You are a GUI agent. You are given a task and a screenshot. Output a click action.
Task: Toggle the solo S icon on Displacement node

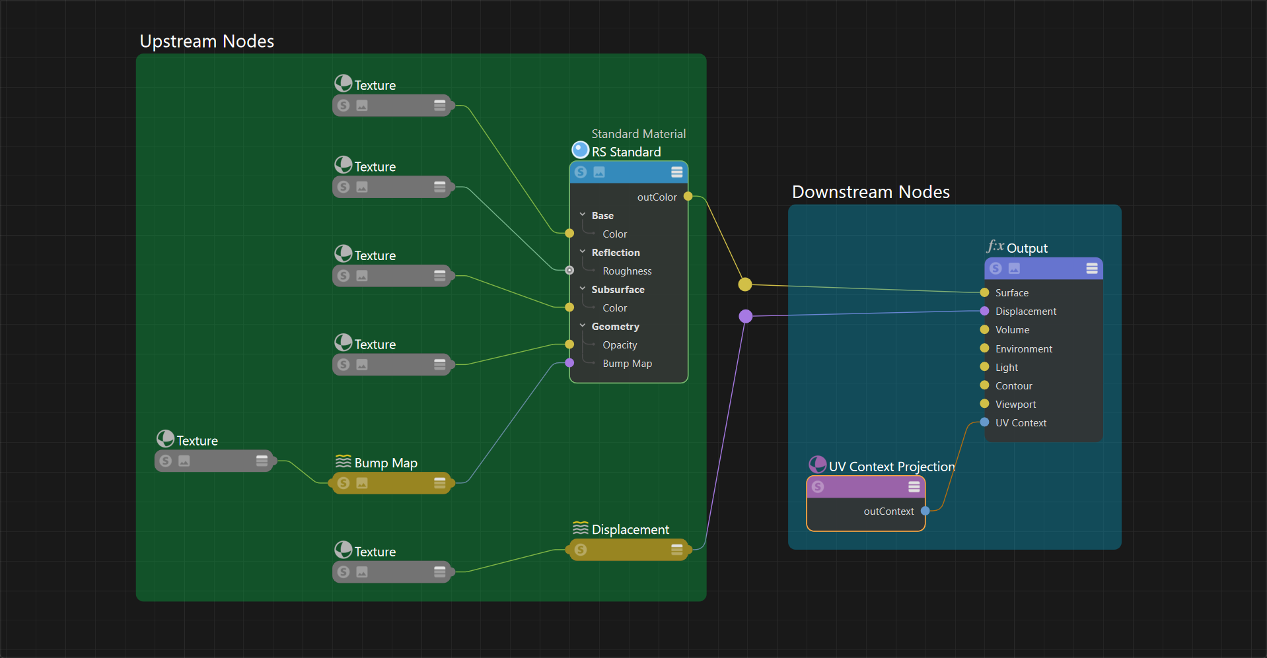581,550
